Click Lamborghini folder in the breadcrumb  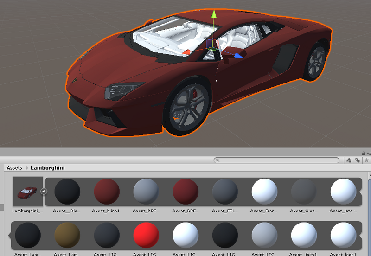click(x=48, y=168)
